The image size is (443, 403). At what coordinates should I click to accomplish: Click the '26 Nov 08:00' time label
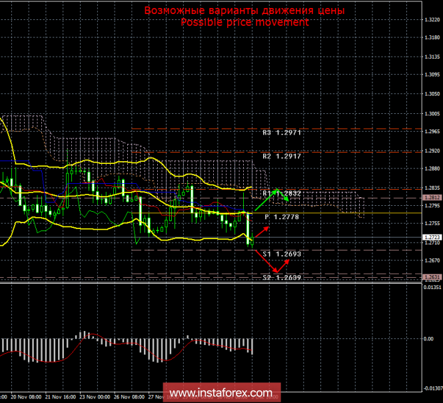tap(129, 397)
